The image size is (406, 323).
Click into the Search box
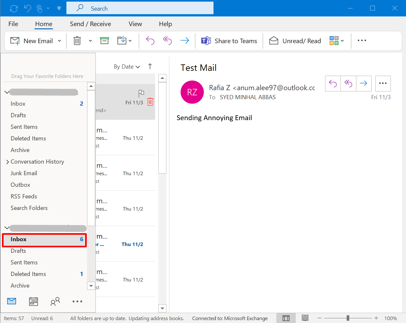(140, 8)
